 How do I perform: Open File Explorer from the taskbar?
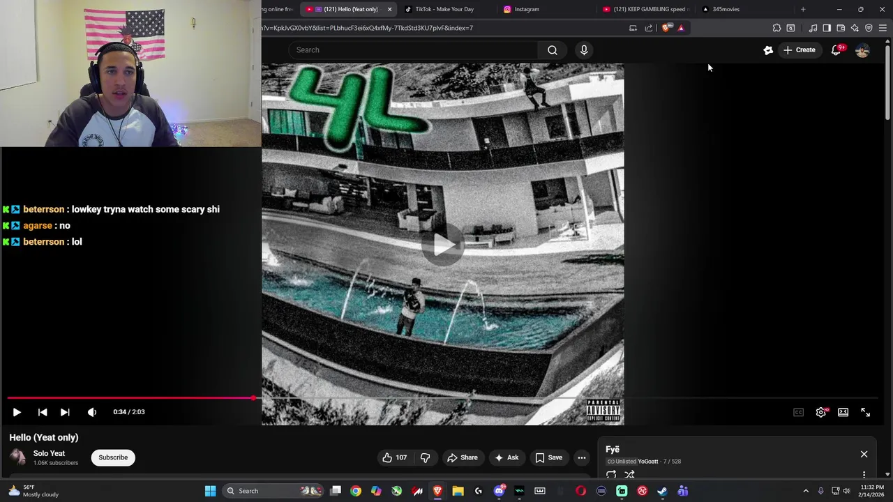(x=458, y=491)
